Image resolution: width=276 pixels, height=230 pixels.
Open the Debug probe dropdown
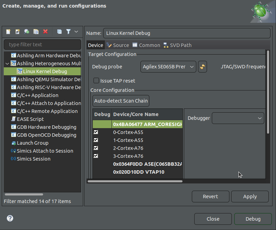pyautogui.click(x=168, y=67)
